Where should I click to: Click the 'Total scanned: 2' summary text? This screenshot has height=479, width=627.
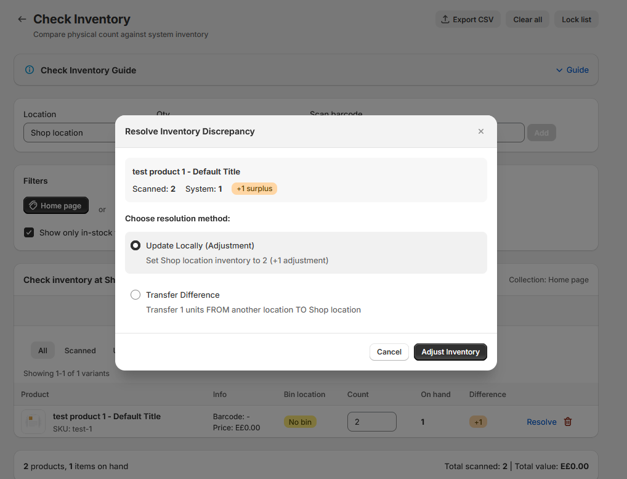click(x=476, y=466)
